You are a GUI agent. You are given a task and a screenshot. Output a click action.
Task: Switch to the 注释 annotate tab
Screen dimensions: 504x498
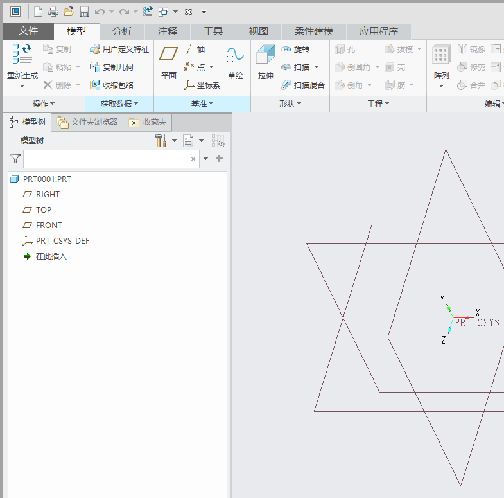tap(168, 31)
